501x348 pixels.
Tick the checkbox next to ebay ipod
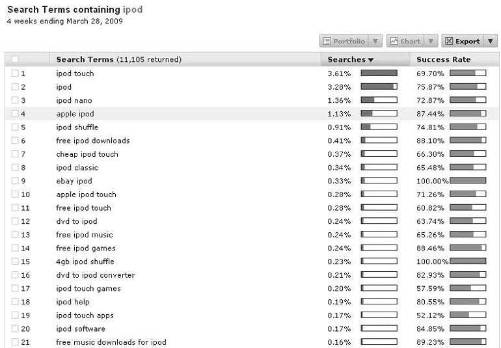15,181
